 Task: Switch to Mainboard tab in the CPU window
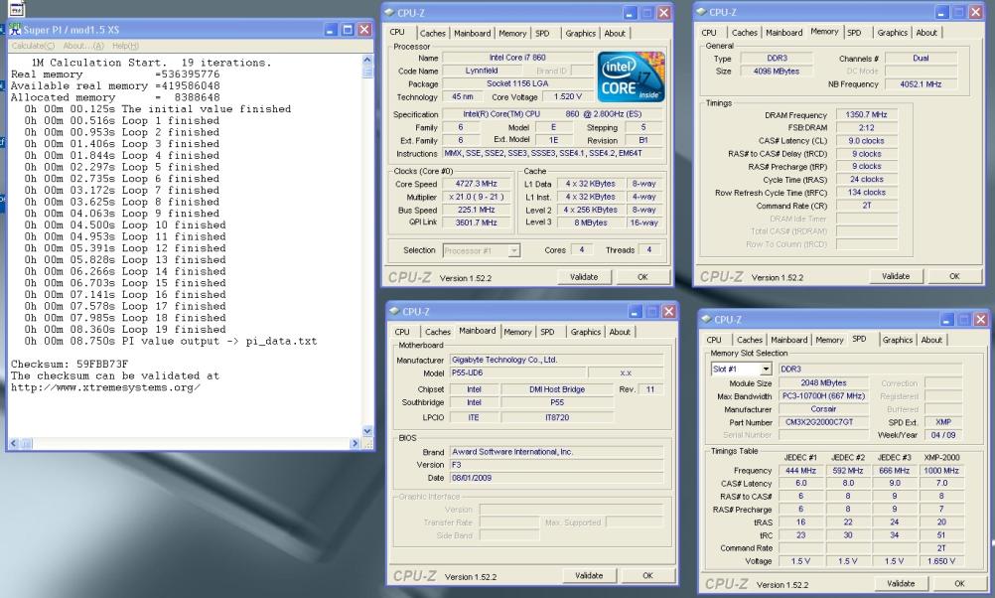tap(472, 33)
